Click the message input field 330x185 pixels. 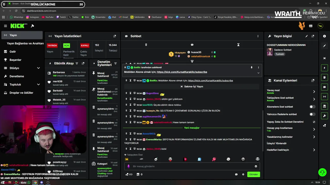(192, 166)
